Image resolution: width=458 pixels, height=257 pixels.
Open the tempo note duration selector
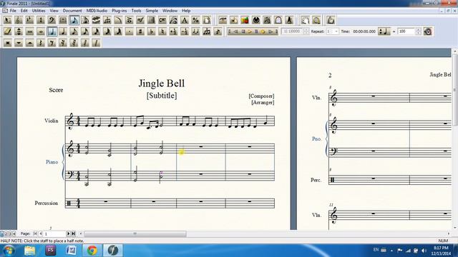point(384,31)
